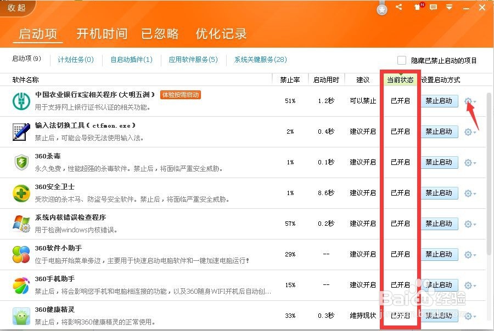Select the 系统关键服务(28) sub-tab
Screen dimensions: 494x331
coord(261,60)
